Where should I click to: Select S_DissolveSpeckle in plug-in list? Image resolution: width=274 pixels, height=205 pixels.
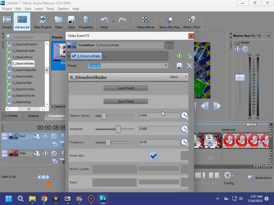(x=24, y=70)
